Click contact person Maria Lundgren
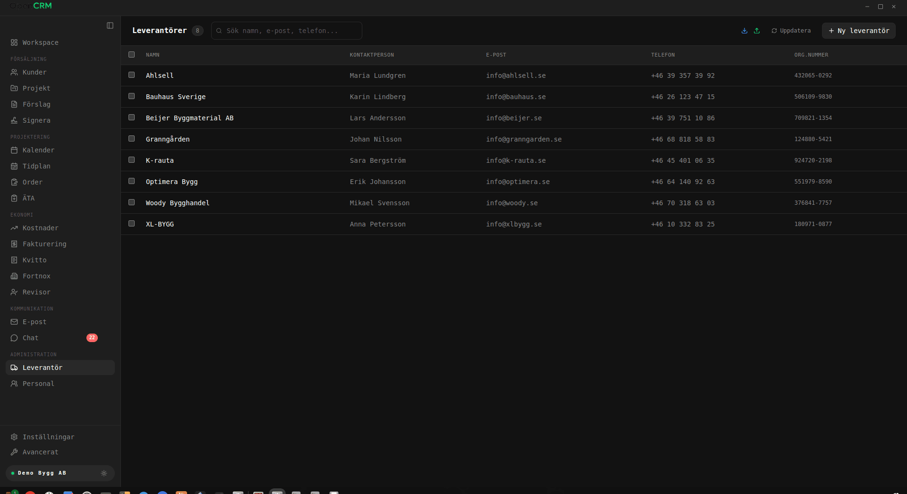The width and height of the screenshot is (907, 494). (378, 75)
